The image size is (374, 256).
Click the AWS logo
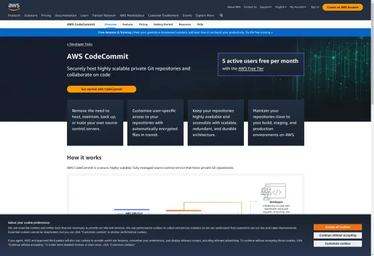tap(14, 7)
